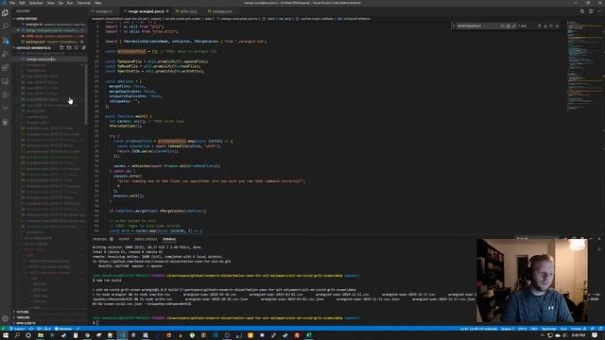Viewport: 605px width, 340px height.
Task: Go to next match in find widget
Action: pyautogui.click(x=545, y=25)
